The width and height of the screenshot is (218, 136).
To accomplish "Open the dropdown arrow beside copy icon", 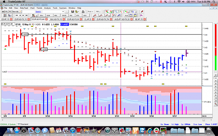I will click(12, 15).
